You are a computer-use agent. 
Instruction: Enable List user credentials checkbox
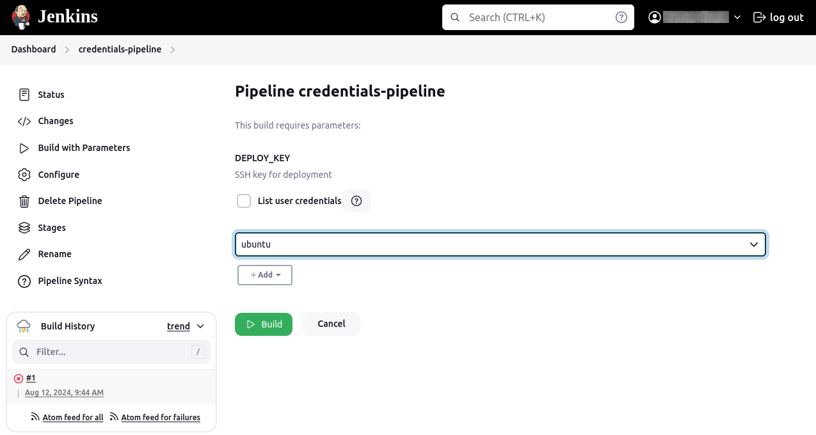[x=244, y=201]
